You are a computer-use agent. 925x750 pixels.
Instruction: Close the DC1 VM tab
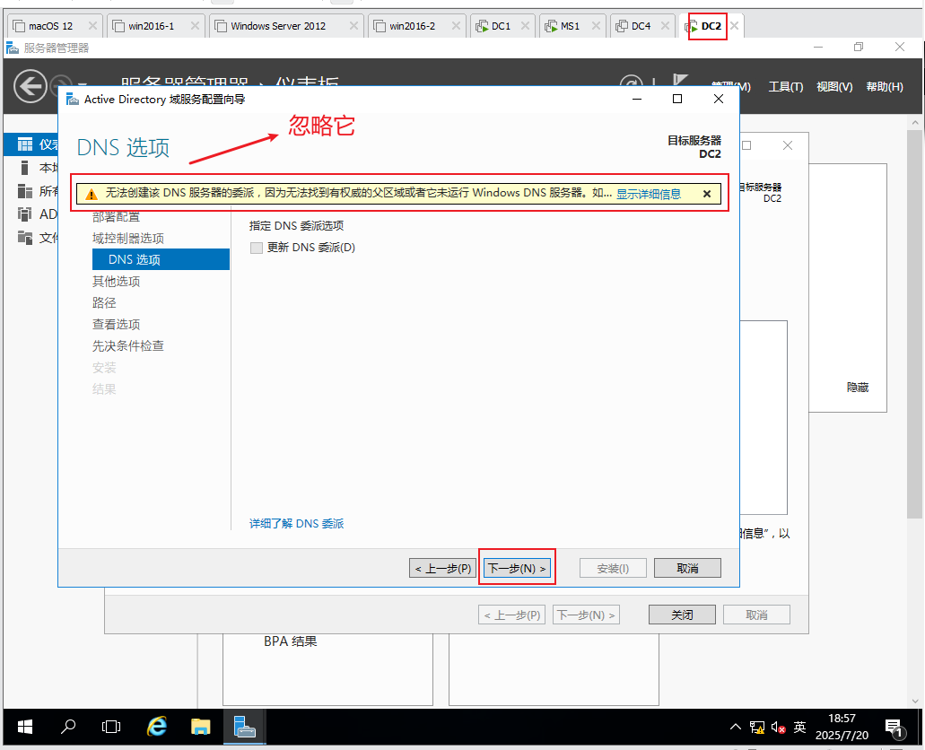(525, 26)
